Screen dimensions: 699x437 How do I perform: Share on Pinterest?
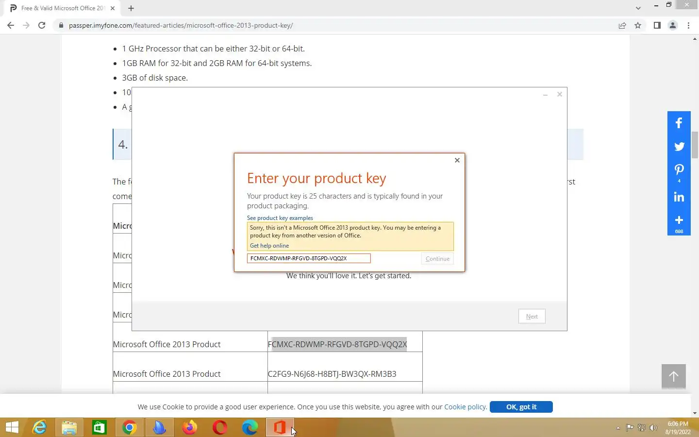pyautogui.click(x=679, y=171)
